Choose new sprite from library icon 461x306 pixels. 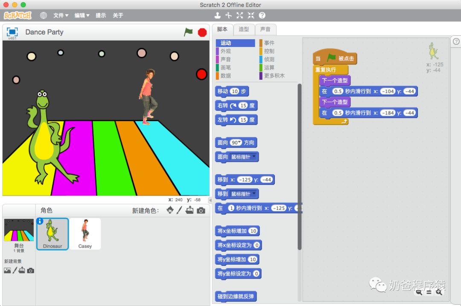170,210
